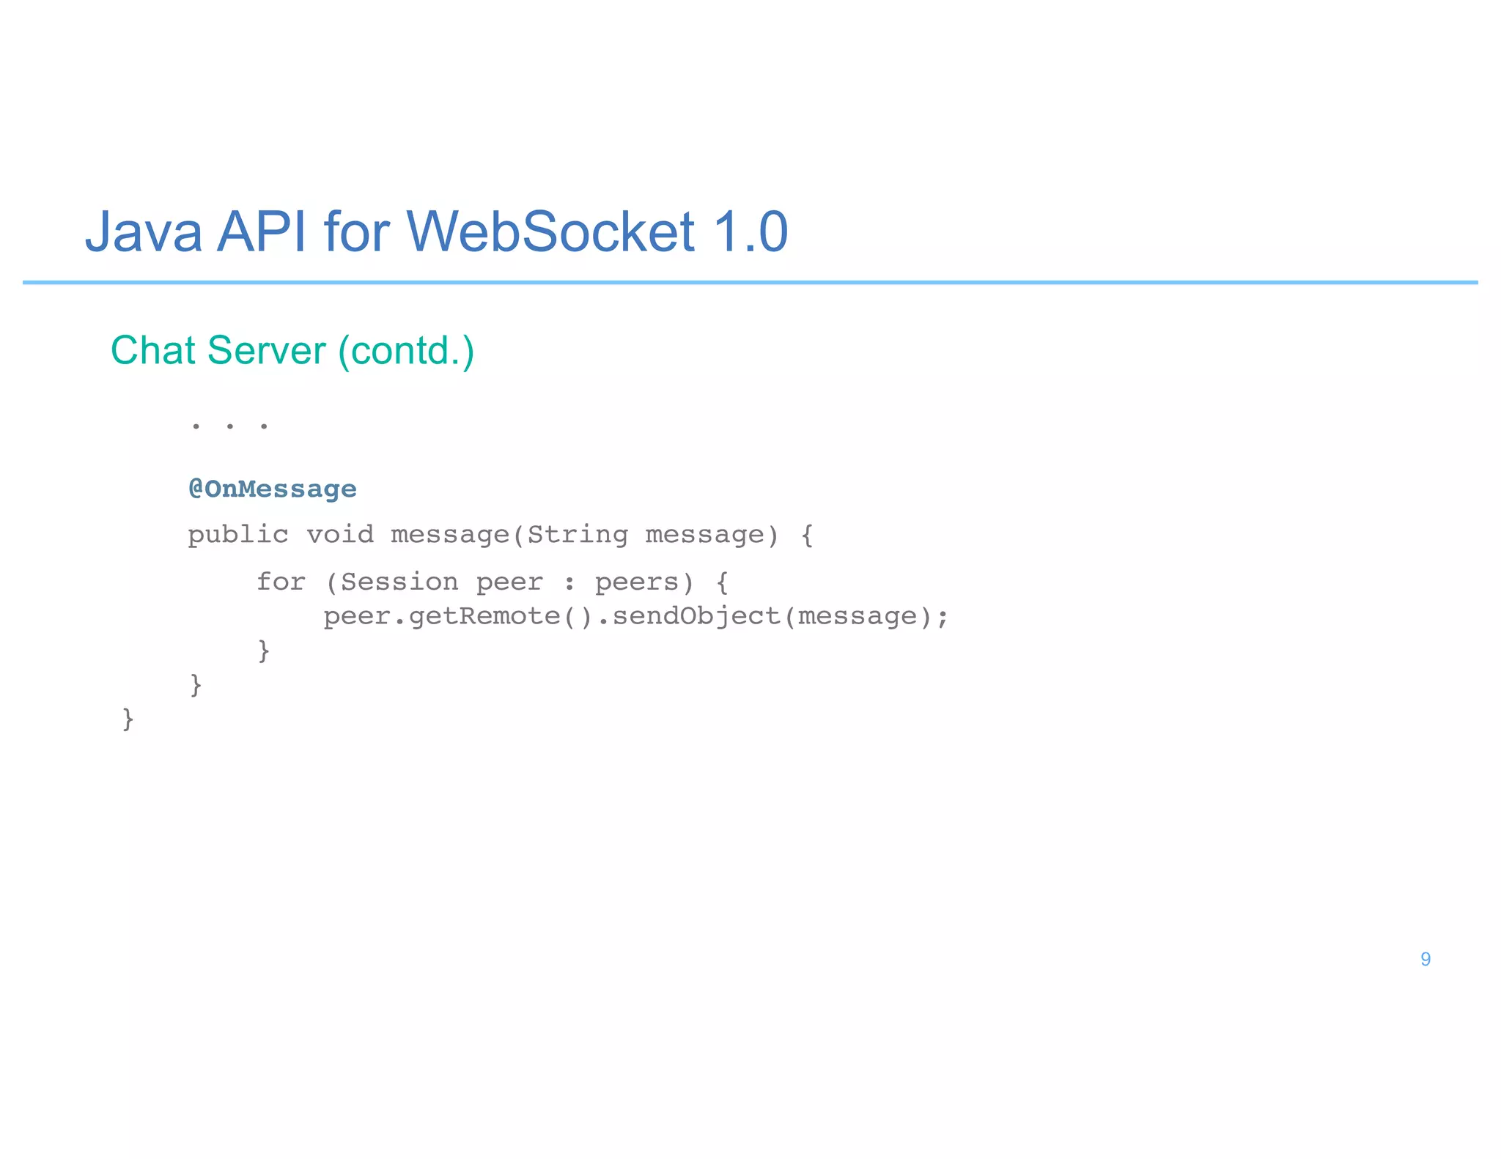Click the outermost class closing brace
Screen dimensions: 1501x1159
128,719
